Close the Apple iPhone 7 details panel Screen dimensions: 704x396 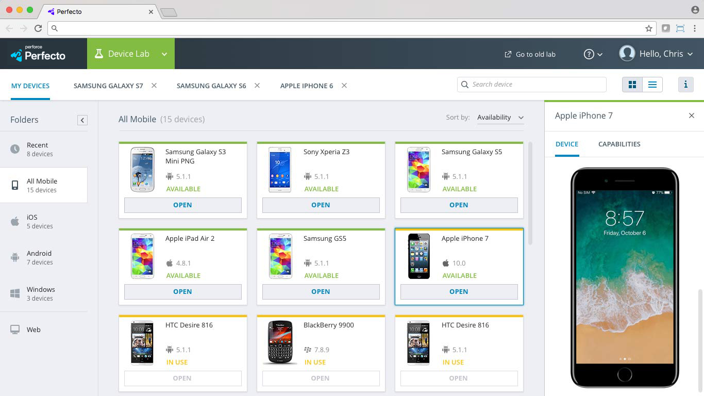click(x=692, y=115)
